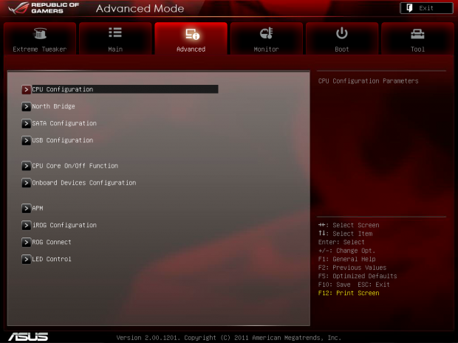Select the APM menu entry
Viewport: 458px width, 343px height.
point(38,209)
